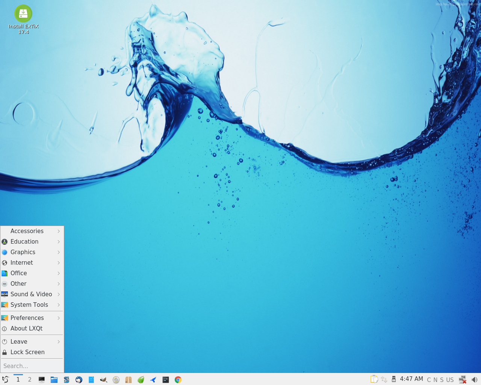
Task: Launch GIMP from the panel
Action: tap(104, 380)
